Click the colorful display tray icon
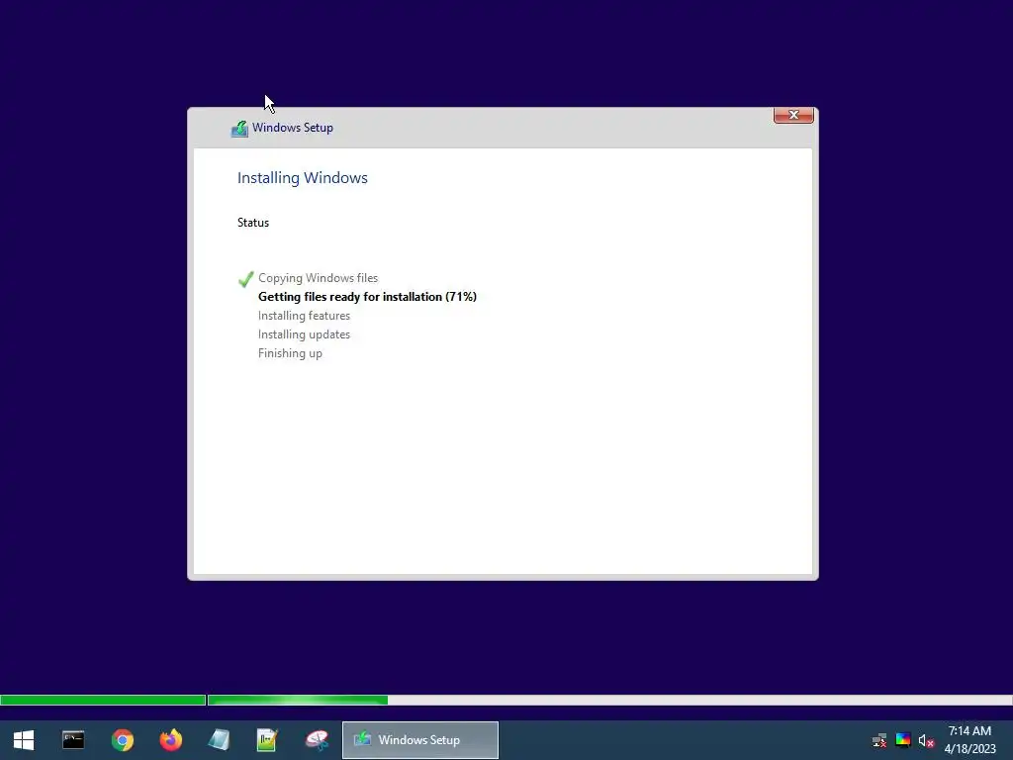 pos(902,740)
